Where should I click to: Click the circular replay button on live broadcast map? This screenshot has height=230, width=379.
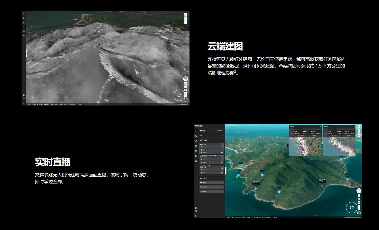[x=352, y=208]
